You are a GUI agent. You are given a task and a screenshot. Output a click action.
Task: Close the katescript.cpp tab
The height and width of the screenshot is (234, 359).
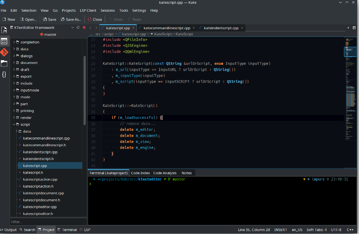point(134,28)
